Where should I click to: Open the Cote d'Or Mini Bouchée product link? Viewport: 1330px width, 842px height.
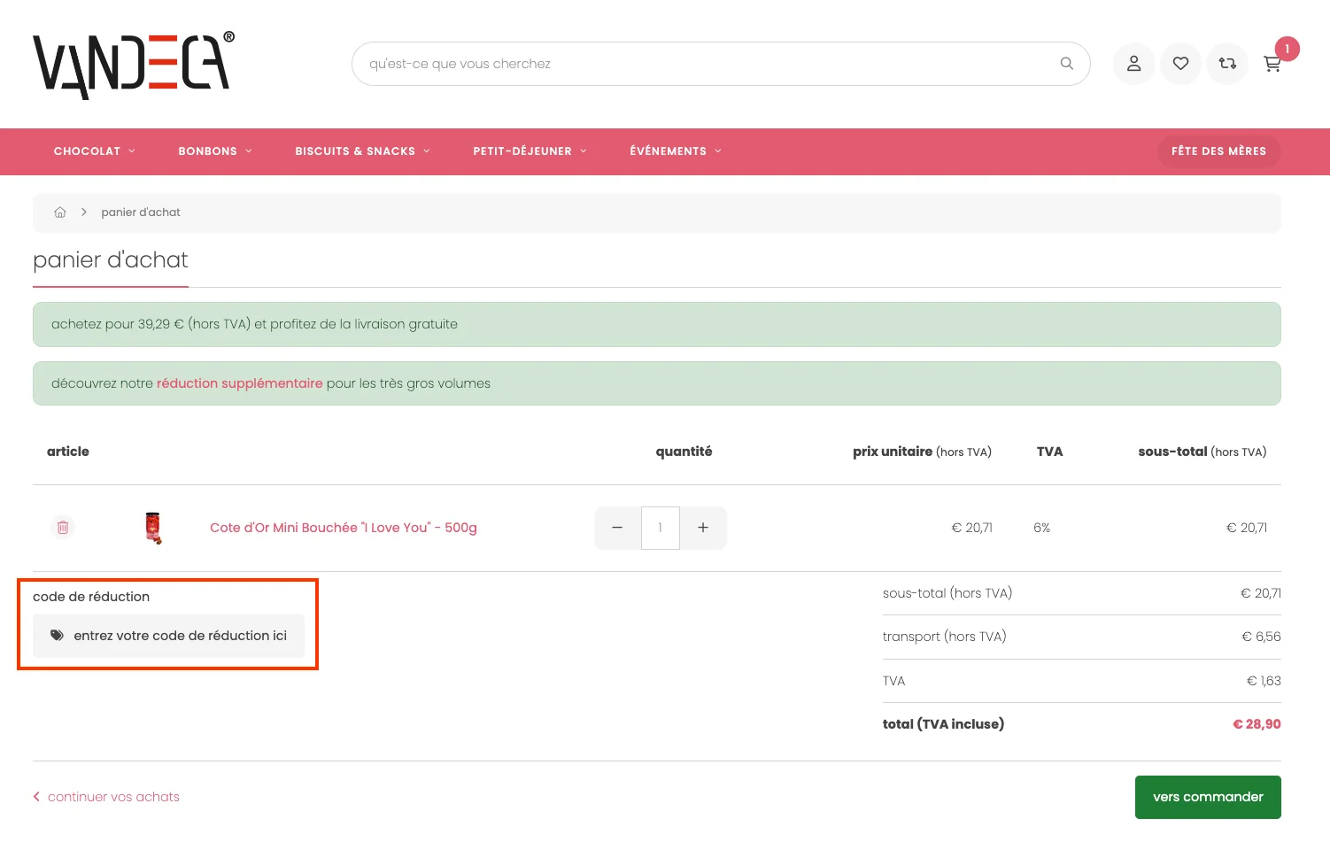pyautogui.click(x=344, y=528)
